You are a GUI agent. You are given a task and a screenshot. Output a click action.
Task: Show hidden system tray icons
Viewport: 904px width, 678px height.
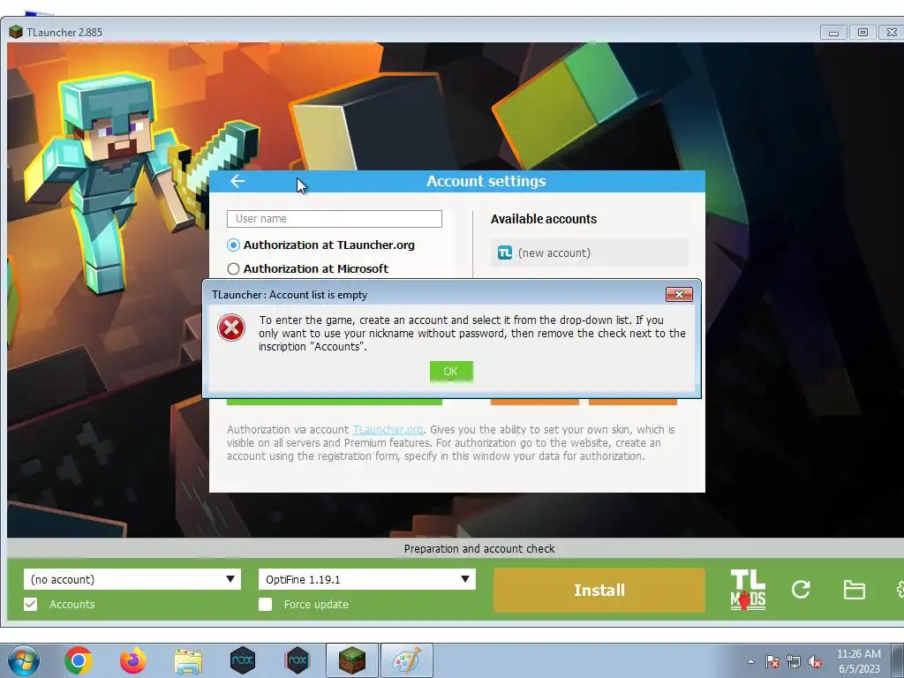click(x=750, y=661)
